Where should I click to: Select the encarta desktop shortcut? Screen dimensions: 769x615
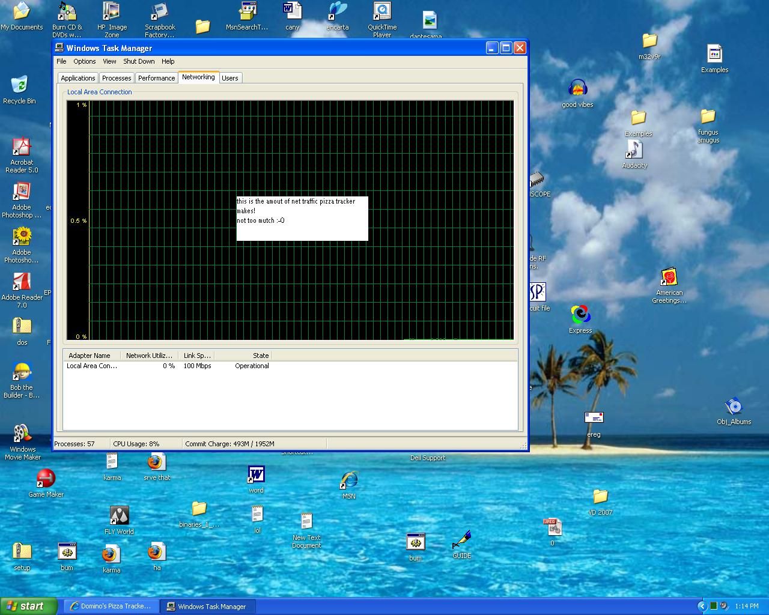338,16
